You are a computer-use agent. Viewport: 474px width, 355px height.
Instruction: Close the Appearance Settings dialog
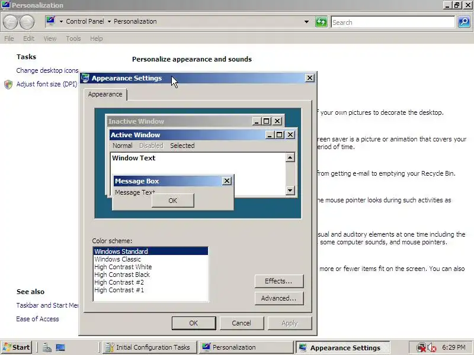coord(309,78)
